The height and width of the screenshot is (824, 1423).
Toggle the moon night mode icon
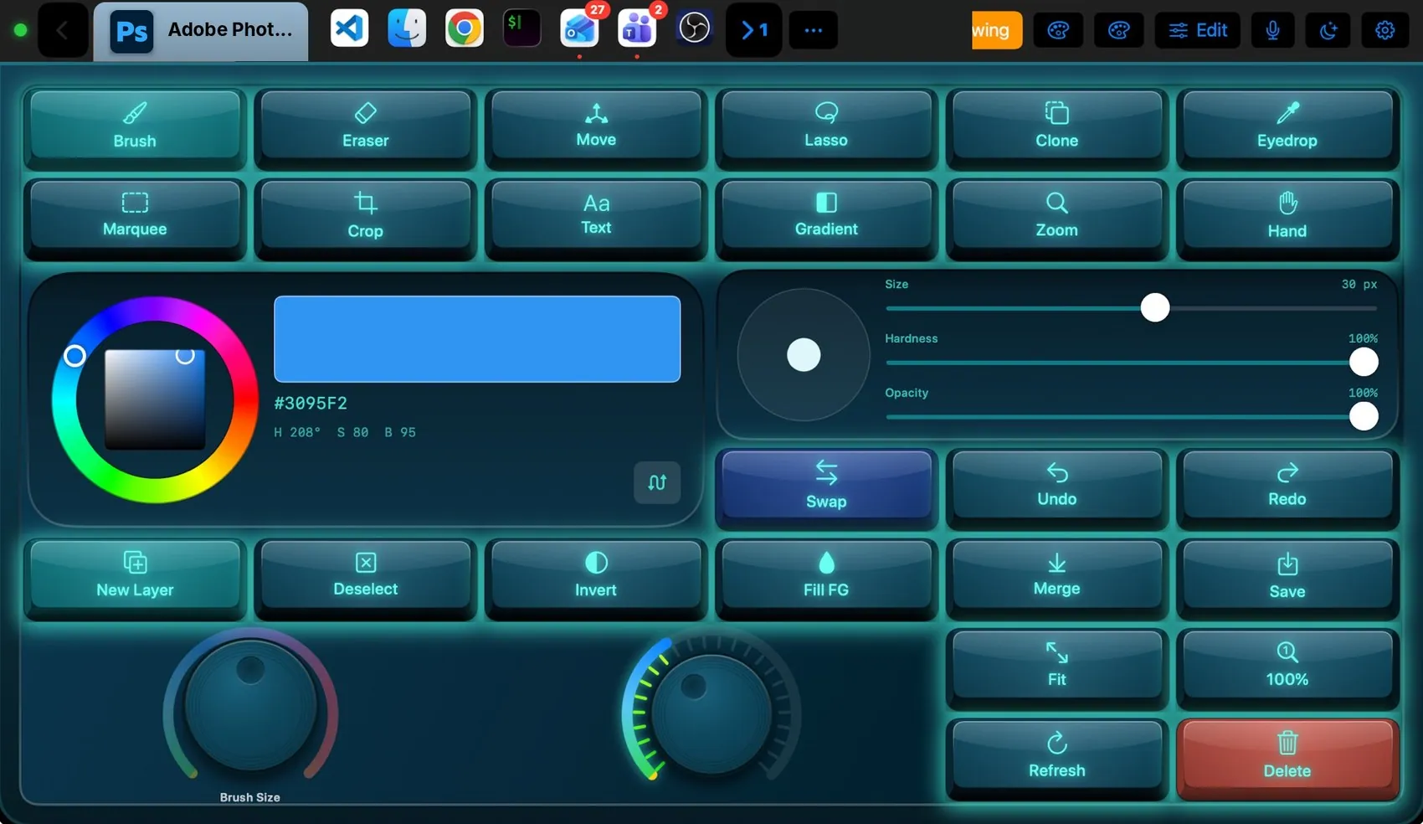pyautogui.click(x=1328, y=31)
